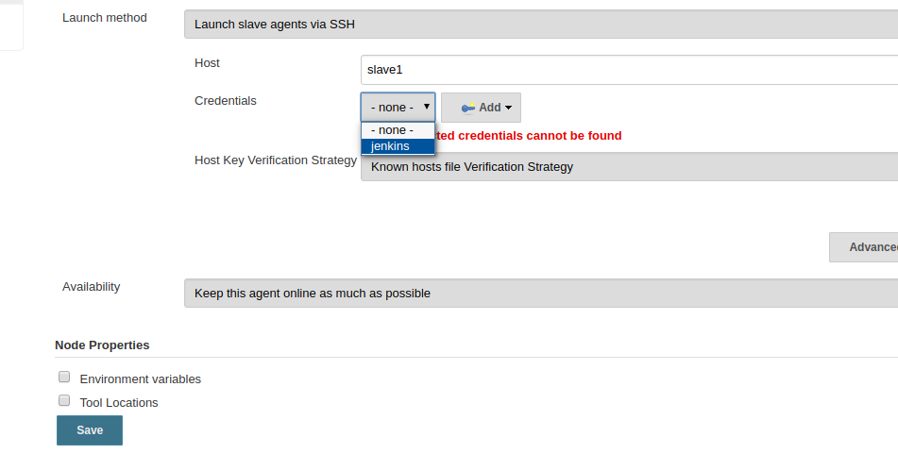Screen dimensions: 898x471
Task: Expand the Host Key Verification Strategy dropdown
Action: click(x=629, y=166)
